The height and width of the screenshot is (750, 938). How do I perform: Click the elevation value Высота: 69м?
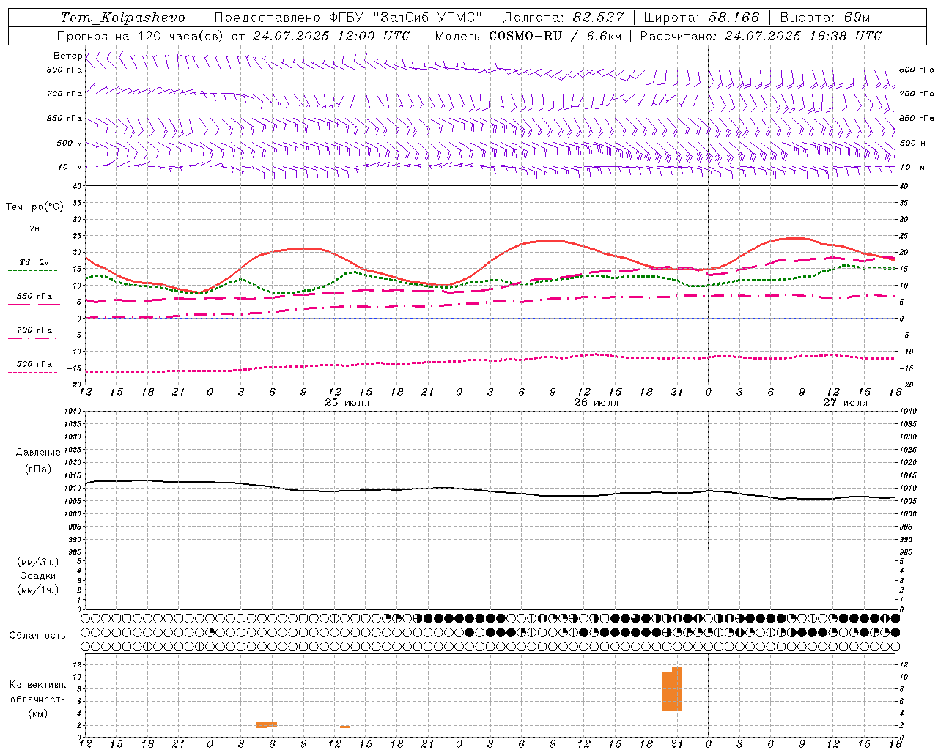tap(824, 18)
